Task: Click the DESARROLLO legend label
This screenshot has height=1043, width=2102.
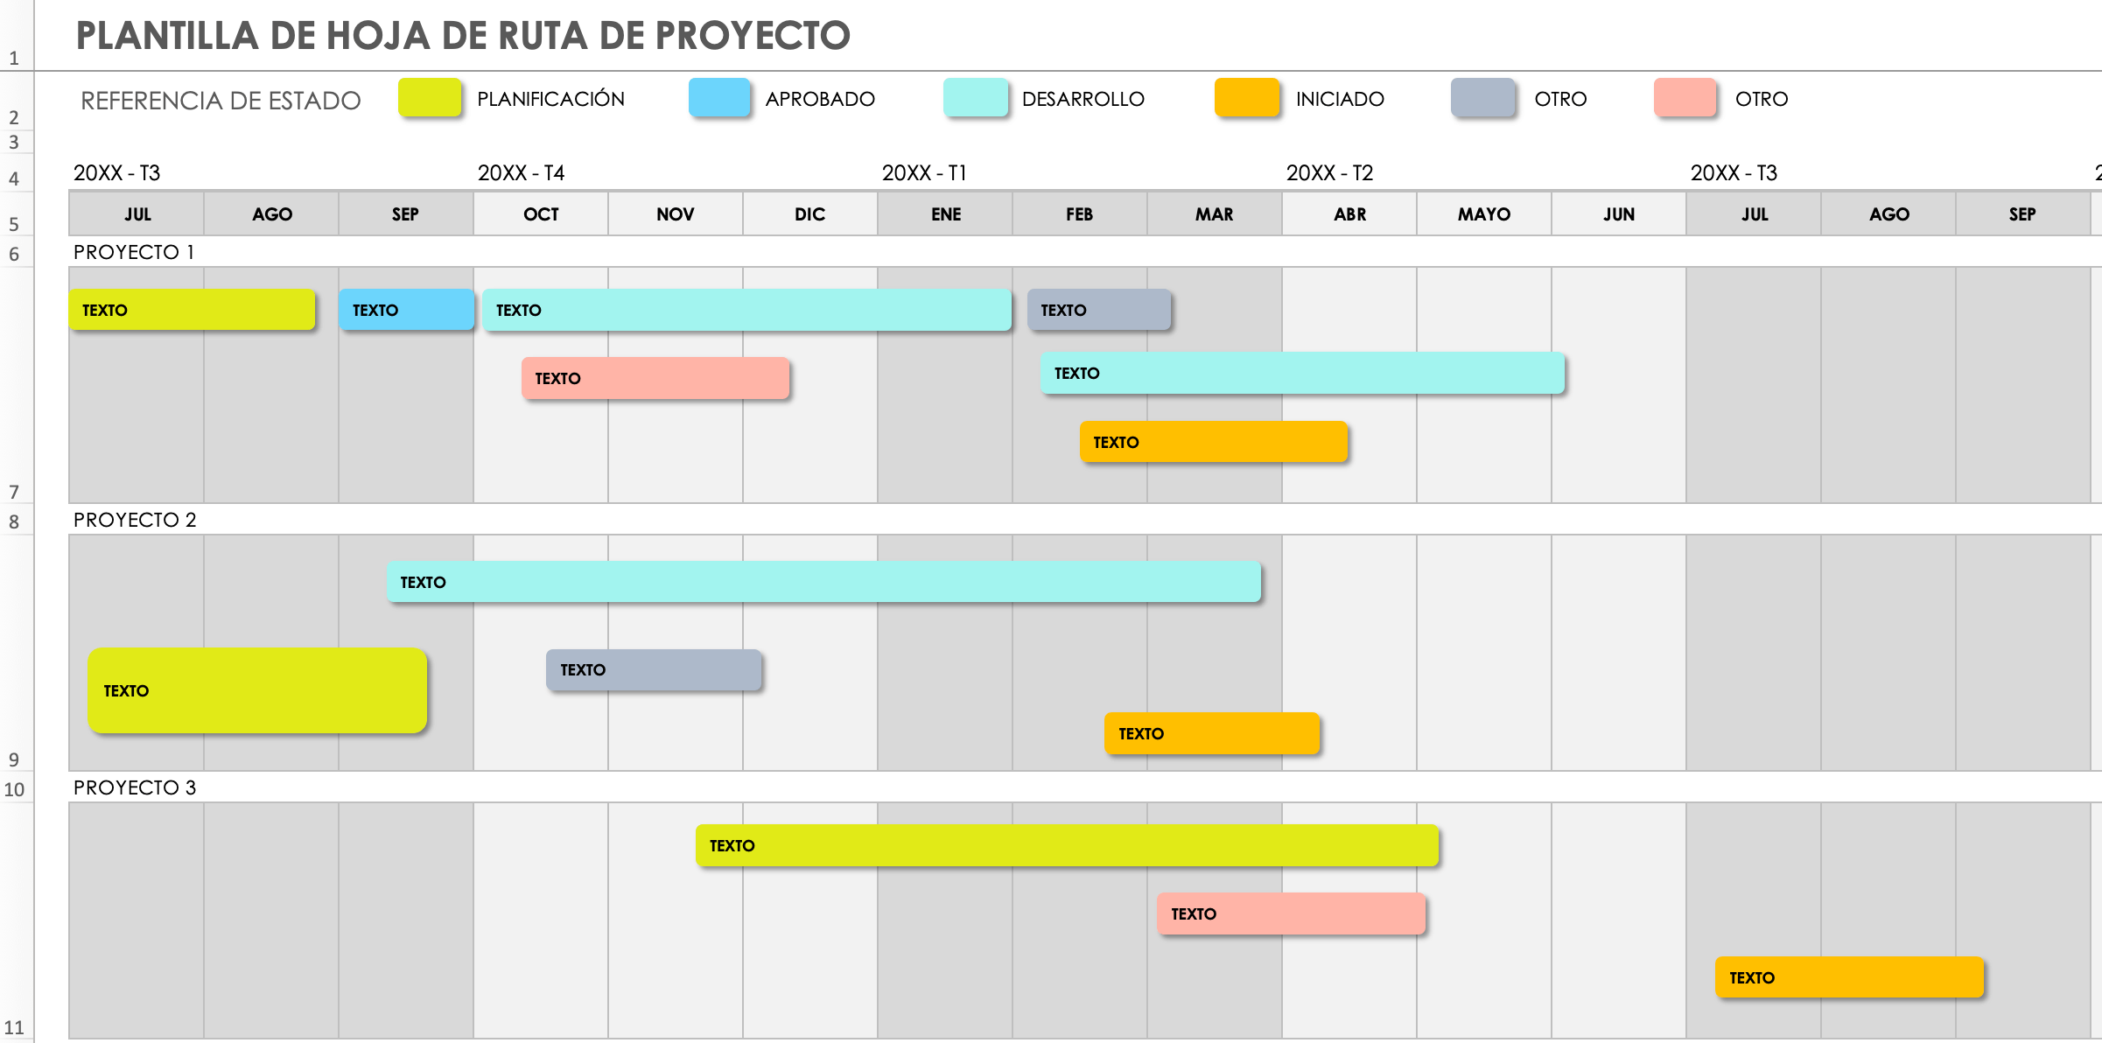Action: click(x=1083, y=99)
